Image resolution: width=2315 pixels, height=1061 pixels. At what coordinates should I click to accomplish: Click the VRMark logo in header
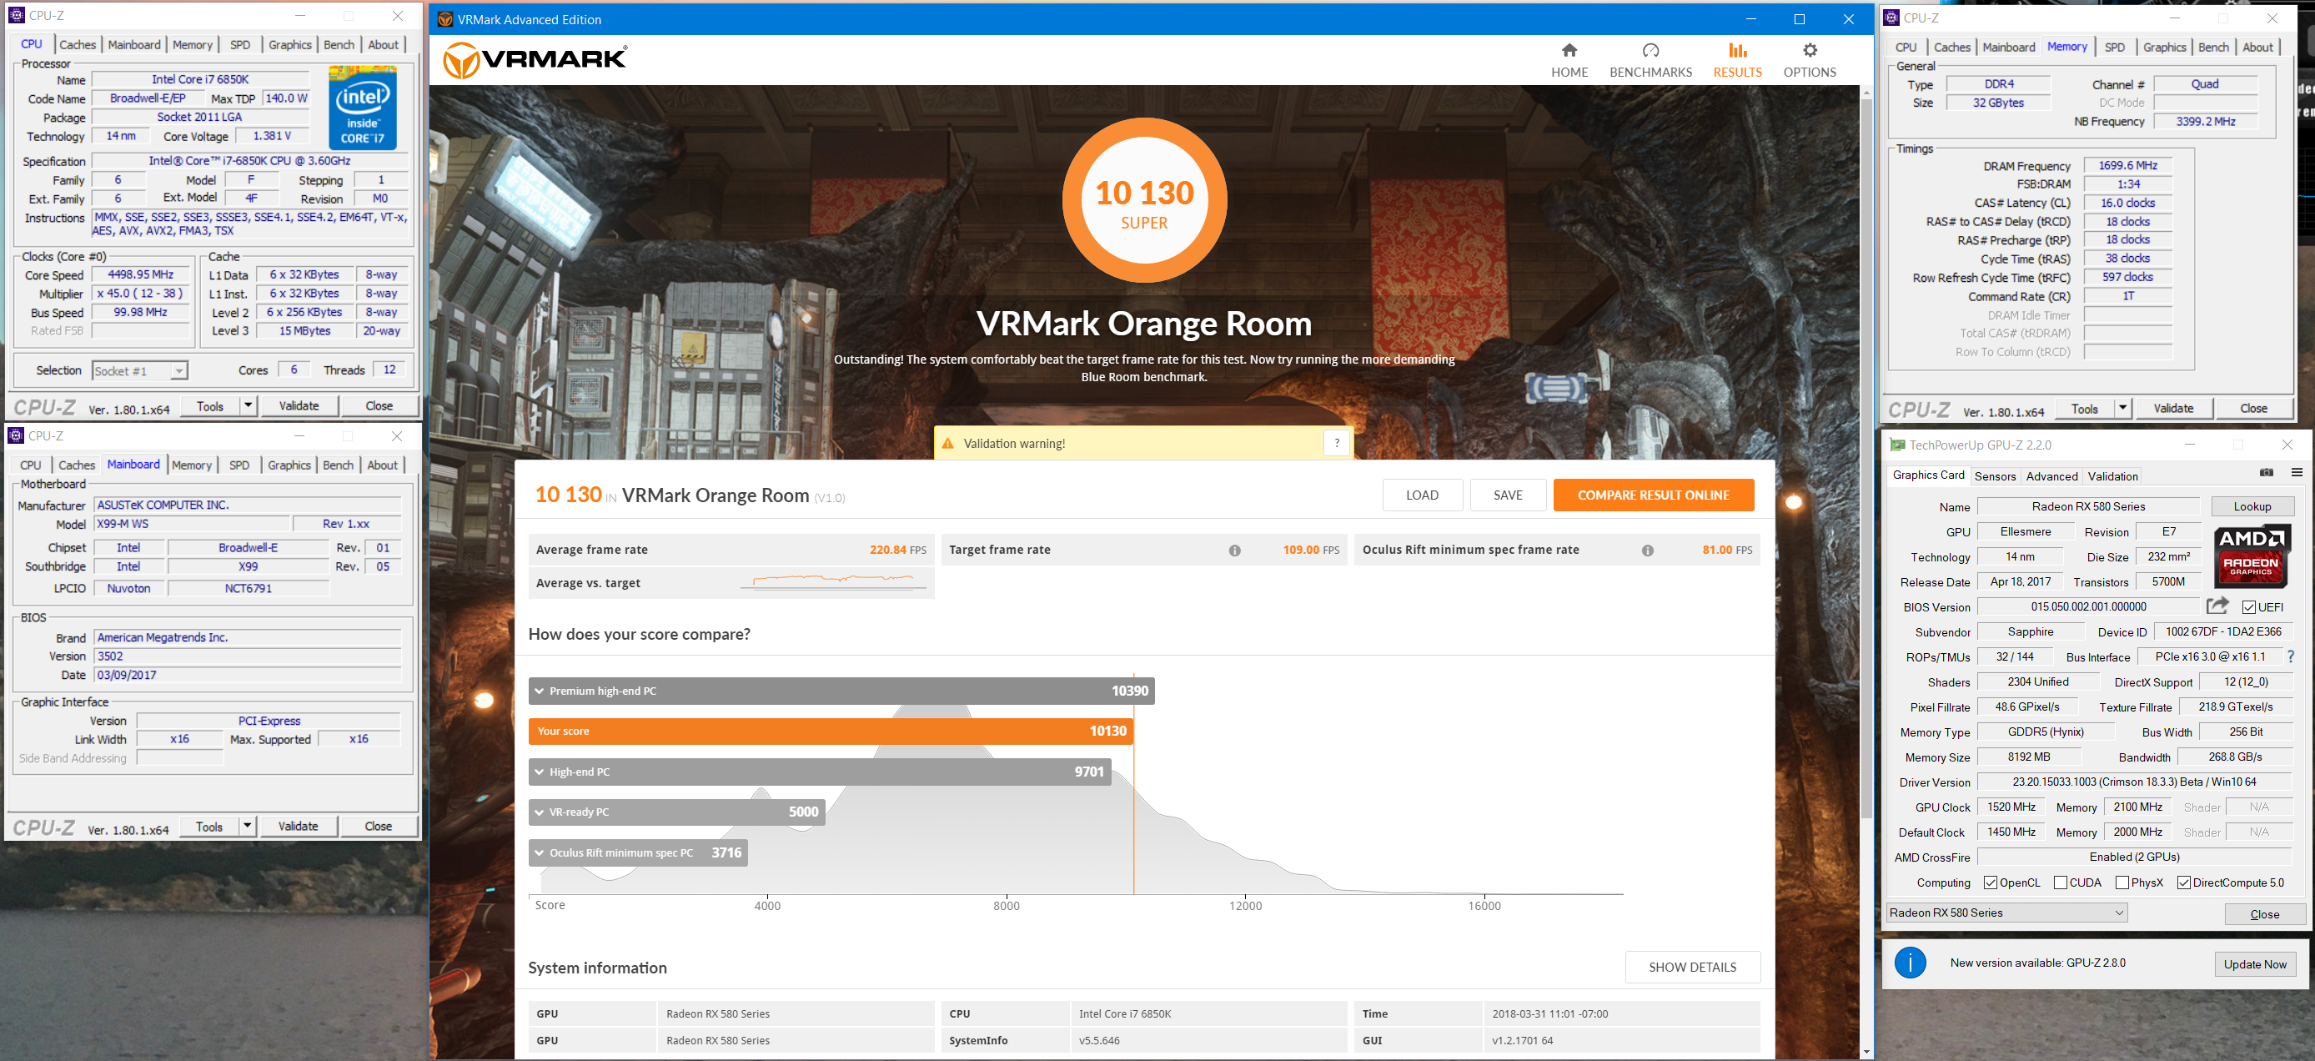click(535, 60)
